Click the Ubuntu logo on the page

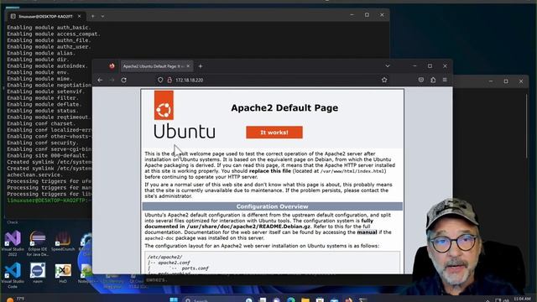185,115
